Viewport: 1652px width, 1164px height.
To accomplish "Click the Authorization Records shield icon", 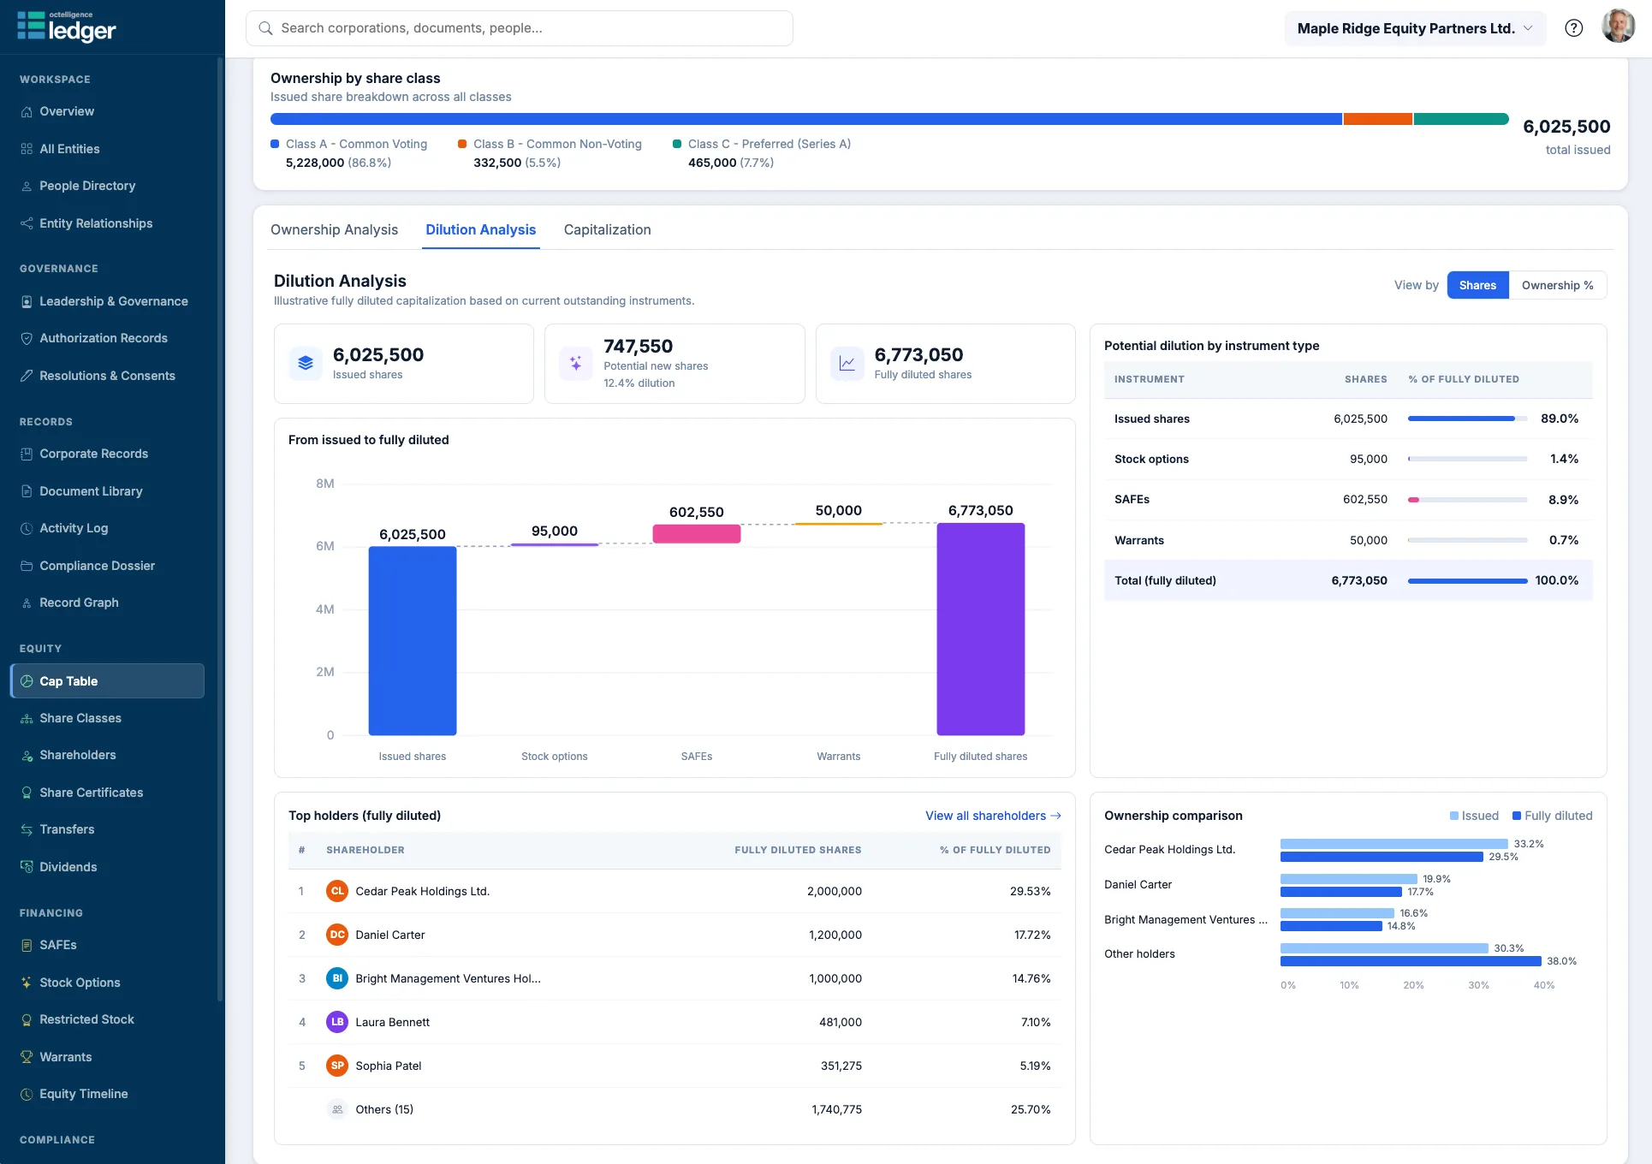I will [x=27, y=338].
